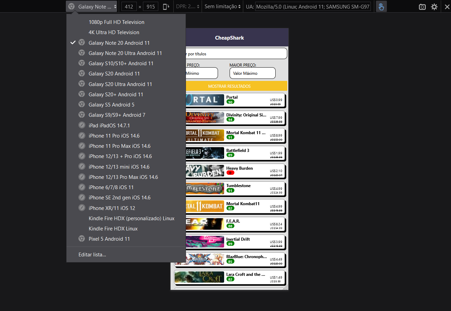Click the viewport height field showing 915
Screen dimensions: 451x311
coord(150,6)
